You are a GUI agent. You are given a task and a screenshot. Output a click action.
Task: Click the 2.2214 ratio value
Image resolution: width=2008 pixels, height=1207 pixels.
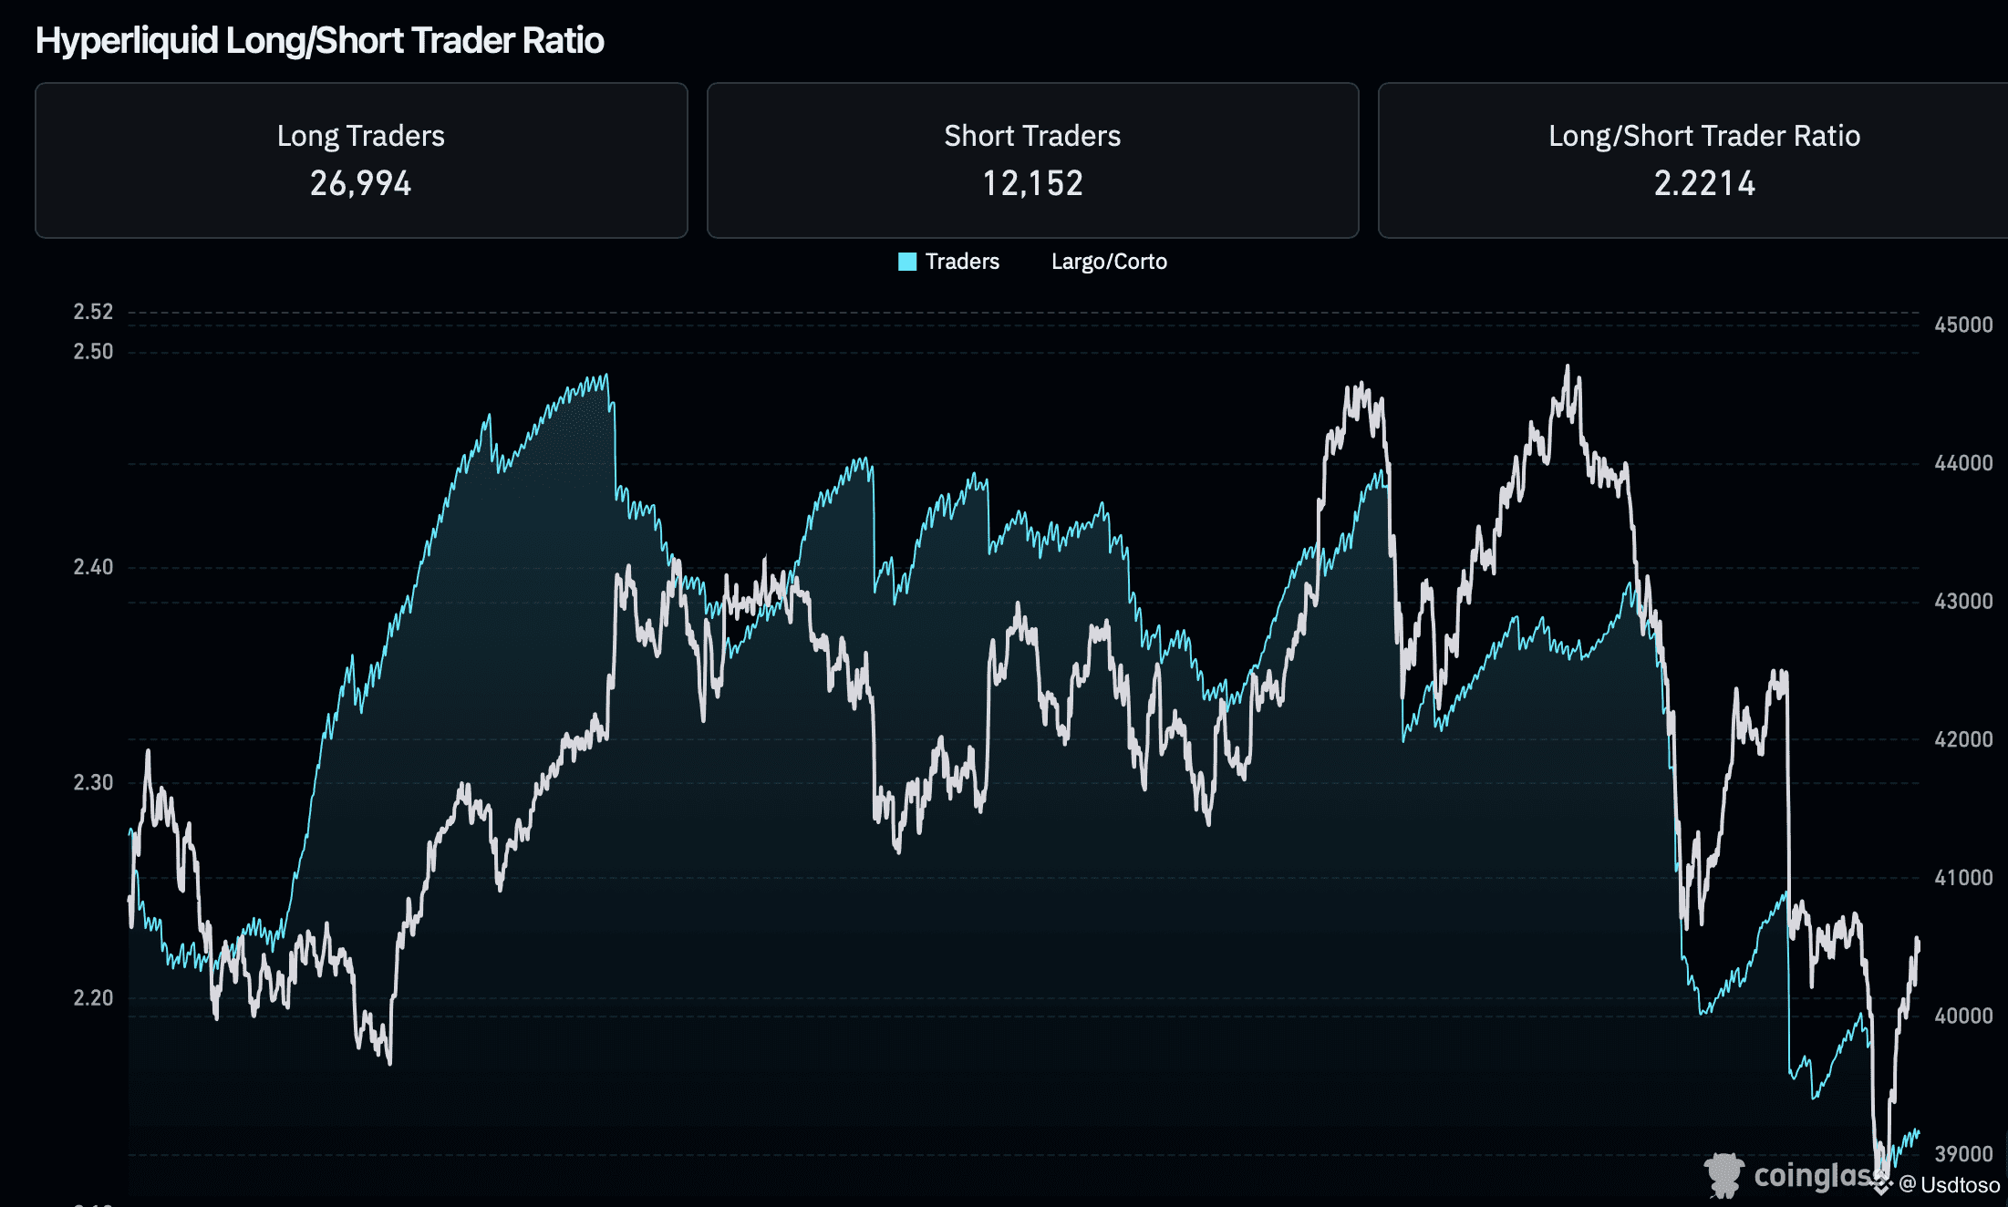coord(1704,183)
